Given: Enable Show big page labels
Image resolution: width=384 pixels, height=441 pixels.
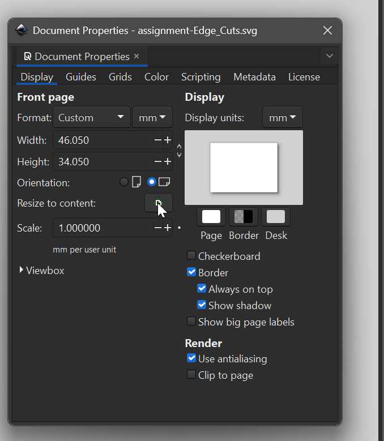Looking at the screenshot, I should pyautogui.click(x=191, y=321).
